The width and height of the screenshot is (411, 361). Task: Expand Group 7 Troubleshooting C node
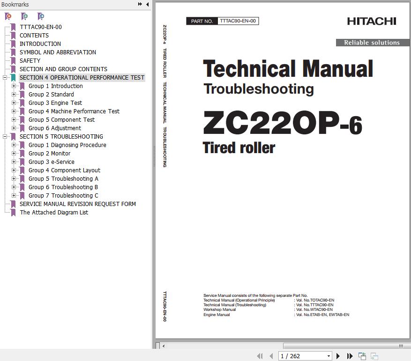14,195
